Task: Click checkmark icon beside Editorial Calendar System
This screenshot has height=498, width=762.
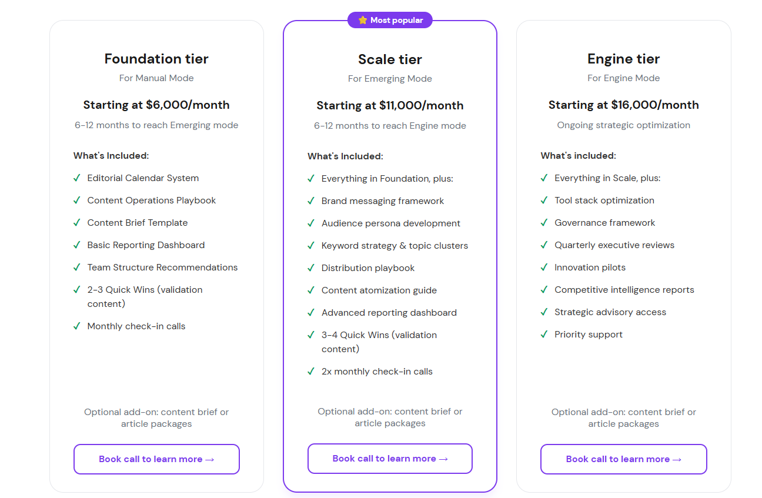Action: click(76, 178)
